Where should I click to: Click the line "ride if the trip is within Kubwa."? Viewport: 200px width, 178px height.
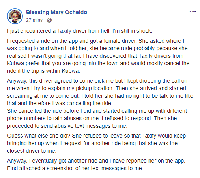tap(43, 71)
